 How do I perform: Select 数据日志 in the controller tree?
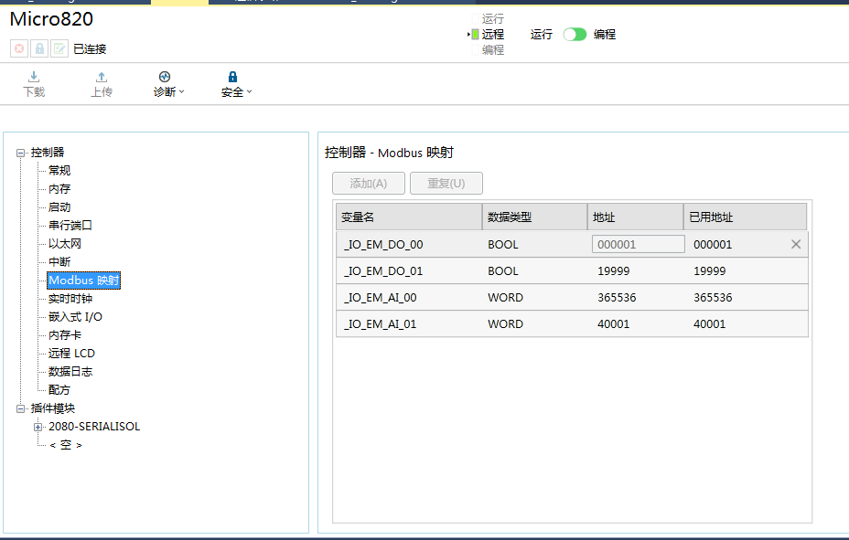(70, 372)
